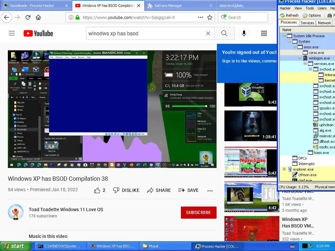Screen dimensions: 335x251
Task: Open the browser home page
Action: [38, 17]
